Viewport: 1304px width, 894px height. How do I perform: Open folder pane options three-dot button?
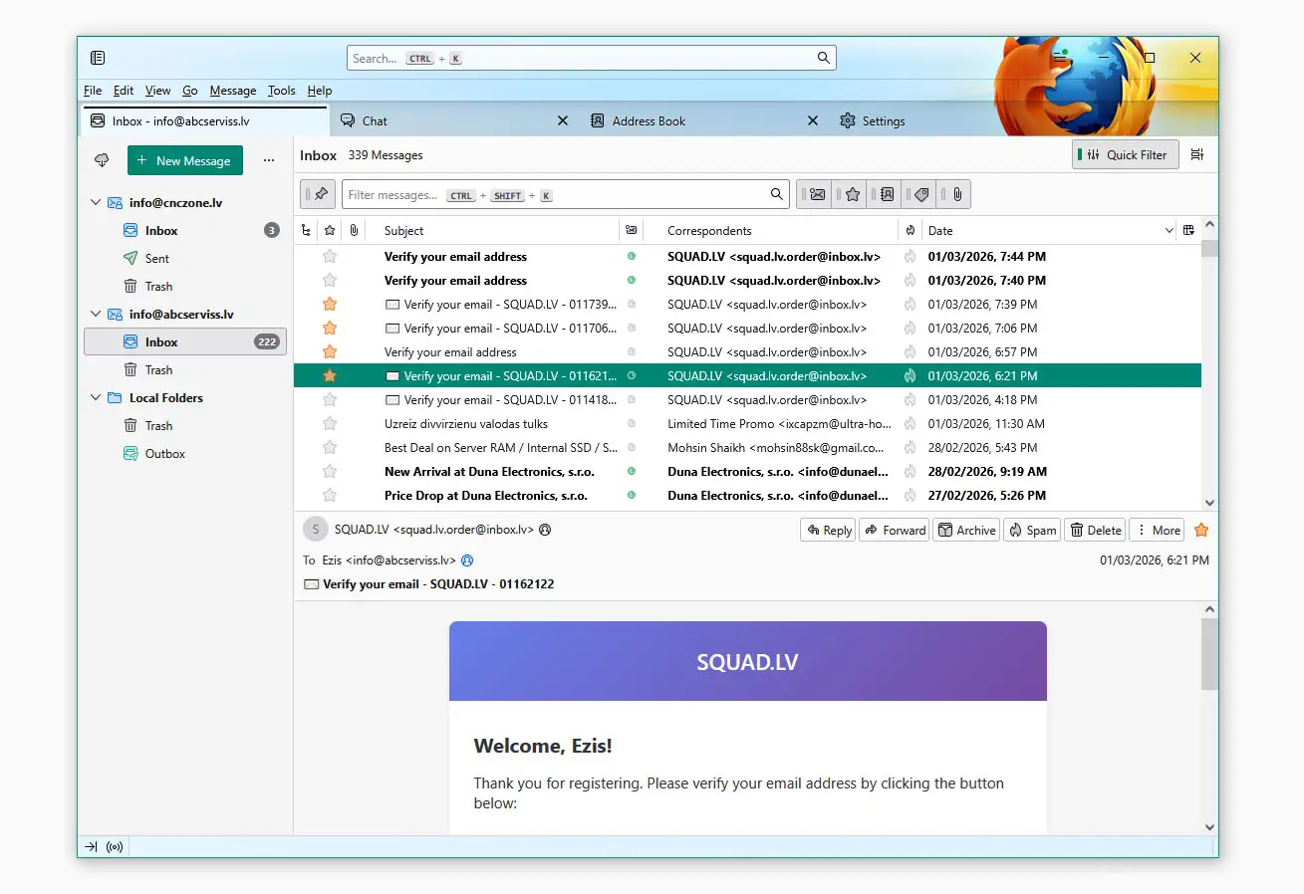click(269, 160)
